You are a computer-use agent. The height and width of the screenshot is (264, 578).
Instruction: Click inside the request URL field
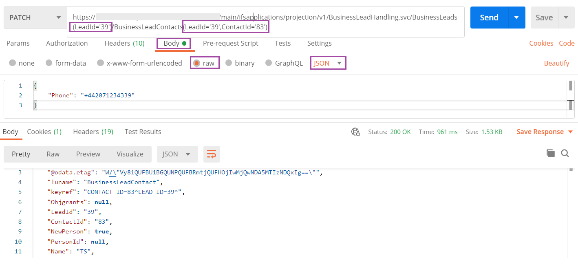(x=265, y=17)
